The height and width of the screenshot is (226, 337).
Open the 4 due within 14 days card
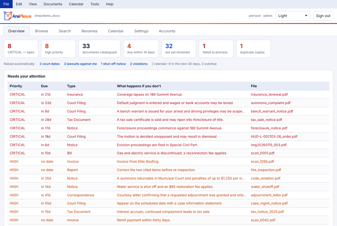pos(141,49)
